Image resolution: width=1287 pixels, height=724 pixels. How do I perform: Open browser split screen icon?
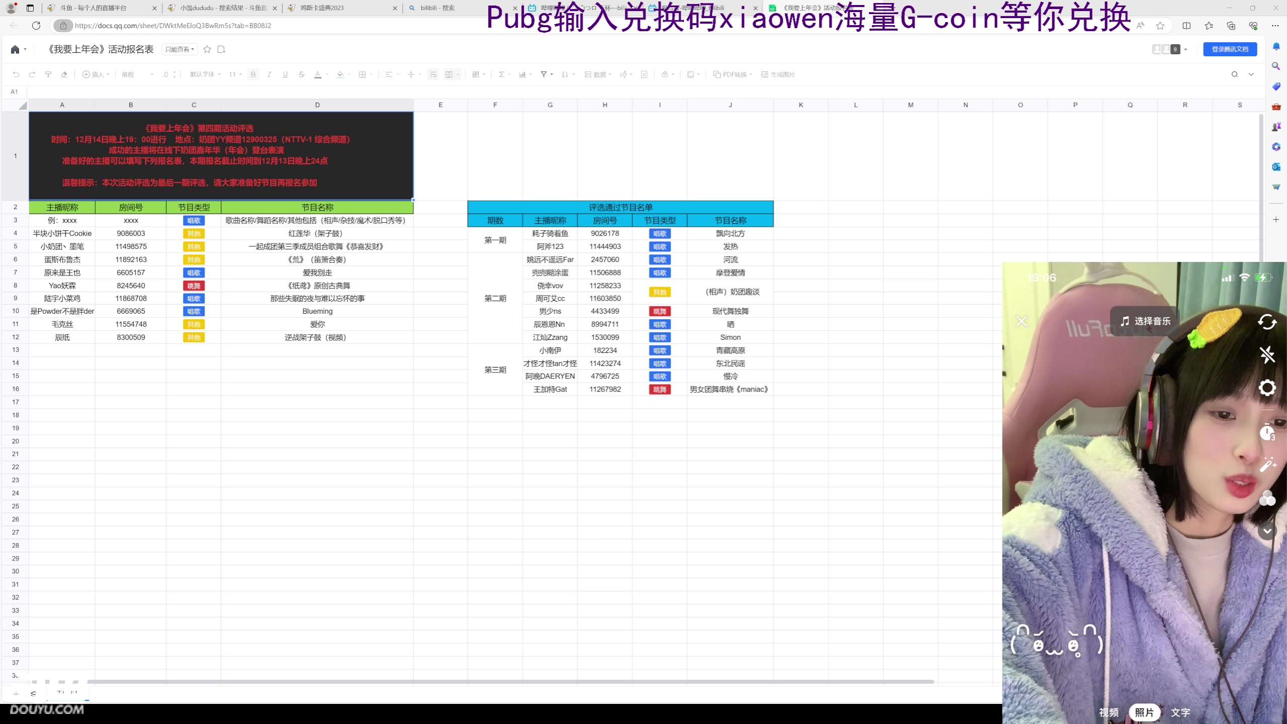(1186, 26)
